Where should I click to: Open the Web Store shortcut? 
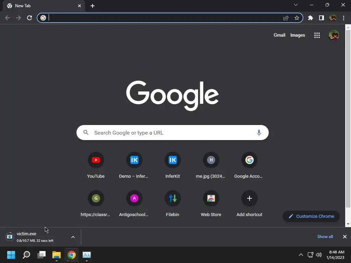click(x=211, y=204)
